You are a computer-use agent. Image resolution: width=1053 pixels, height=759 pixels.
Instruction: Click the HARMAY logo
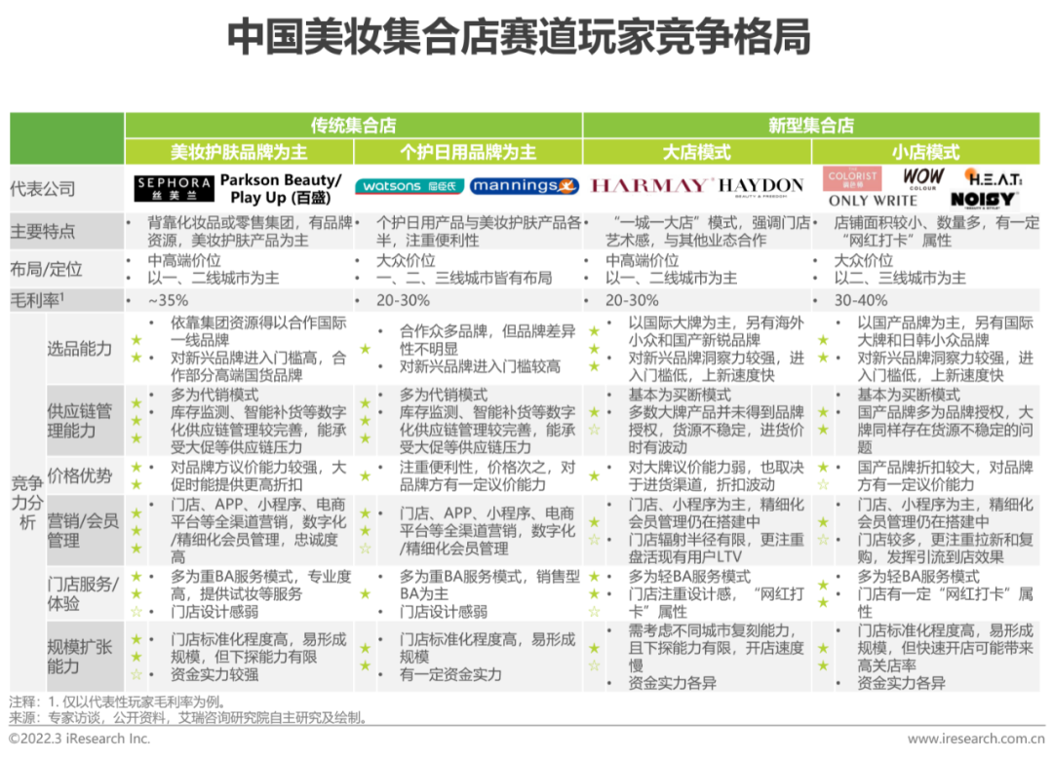649,186
